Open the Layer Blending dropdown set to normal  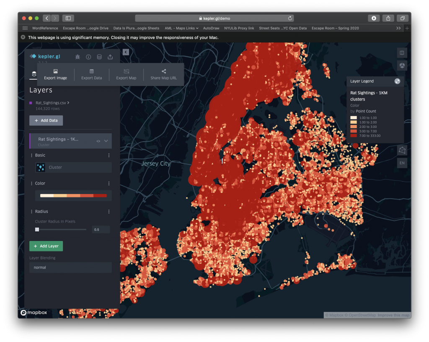[x=70, y=267]
